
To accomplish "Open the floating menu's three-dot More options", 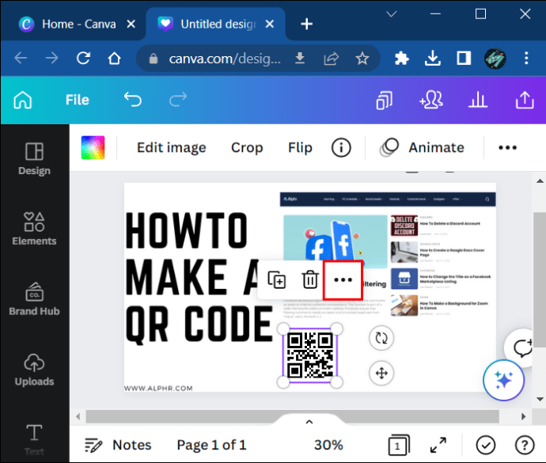I will pyautogui.click(x=343, y=279).
